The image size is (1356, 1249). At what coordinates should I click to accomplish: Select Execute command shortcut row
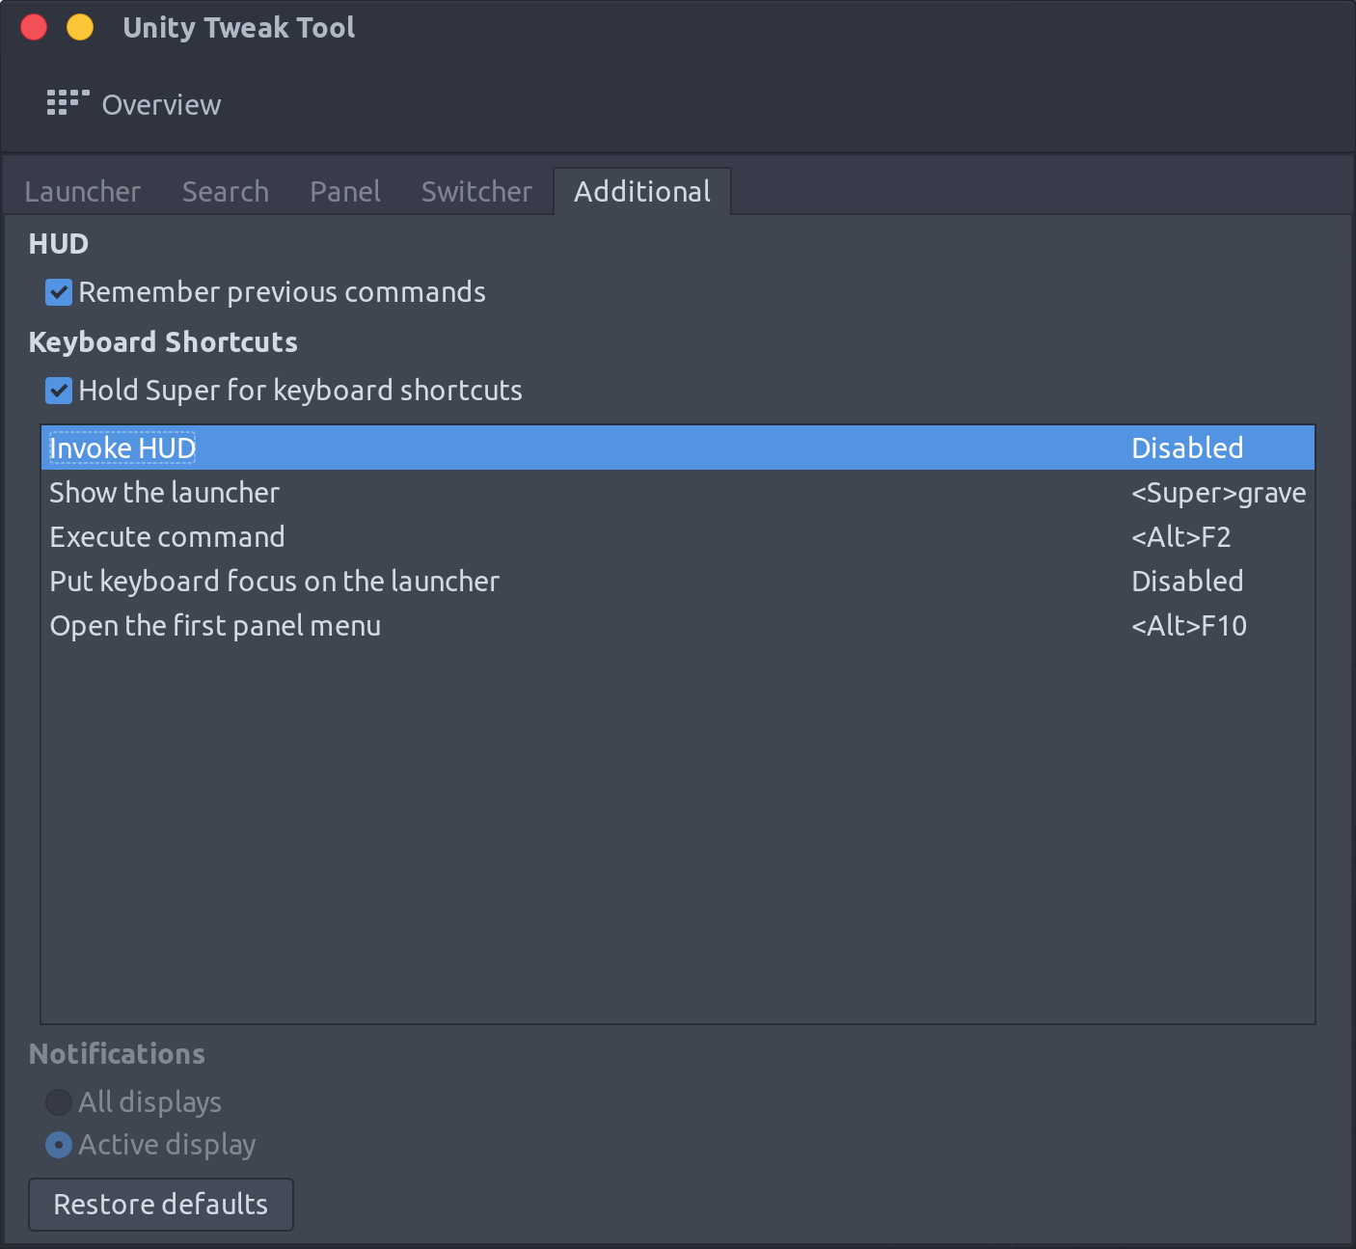click(678, 536)
